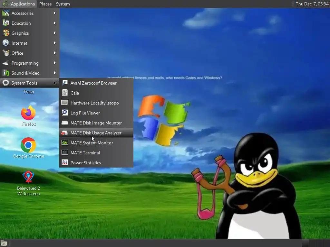Click the Programming category icon

(6, 63)
